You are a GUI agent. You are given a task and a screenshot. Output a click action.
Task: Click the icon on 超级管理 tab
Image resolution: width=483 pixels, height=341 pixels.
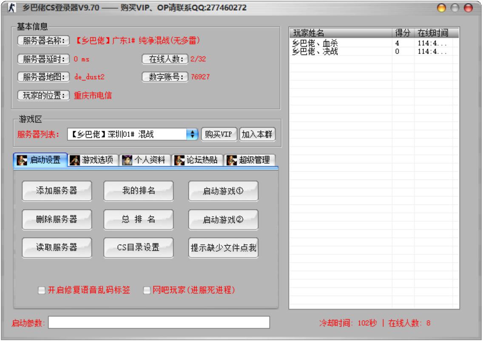[x=231, y=160]
